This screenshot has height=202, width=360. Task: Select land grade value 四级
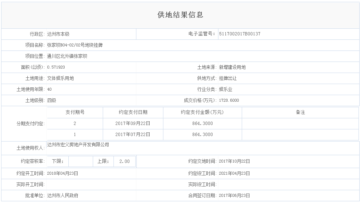52,100
